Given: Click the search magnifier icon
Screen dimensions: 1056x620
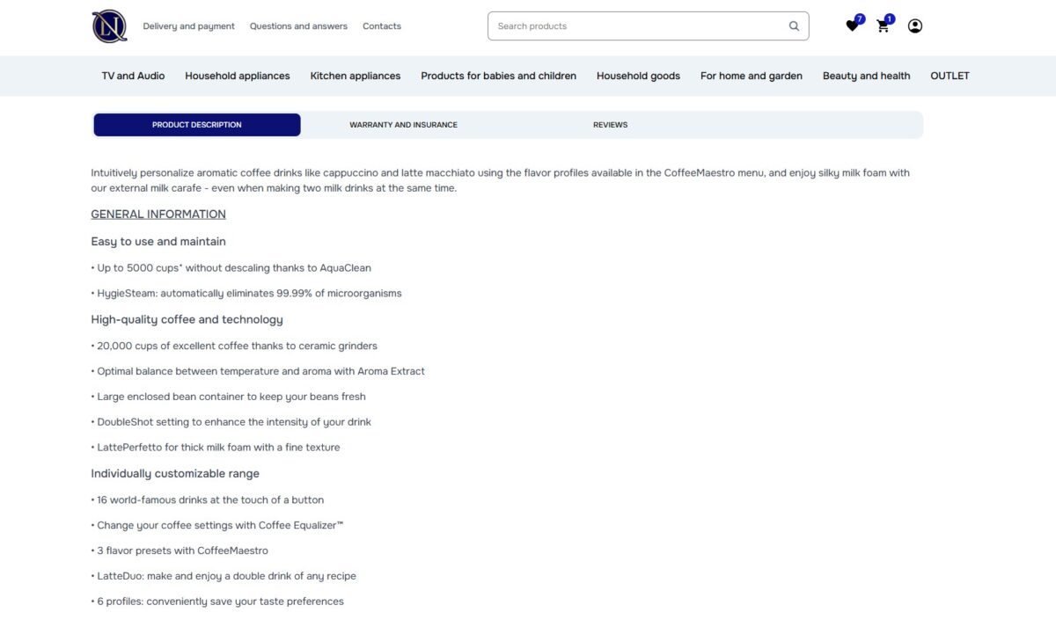Looking at the screenshot, I should pos(794,26).
